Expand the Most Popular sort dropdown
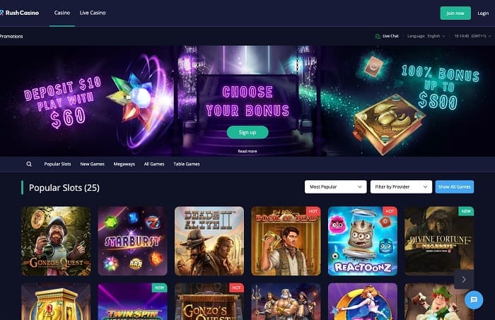 point(336,187)
